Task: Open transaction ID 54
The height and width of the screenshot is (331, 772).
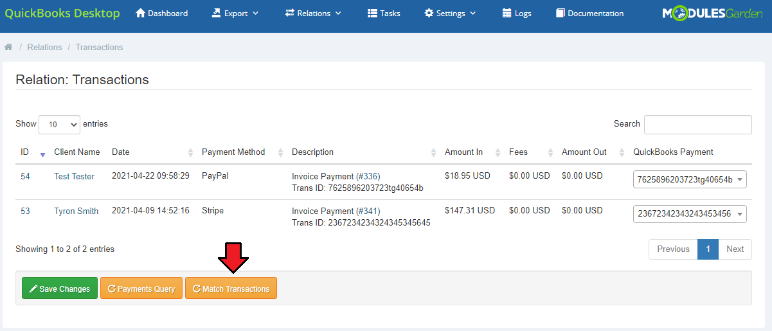Action: coord(25,176)
